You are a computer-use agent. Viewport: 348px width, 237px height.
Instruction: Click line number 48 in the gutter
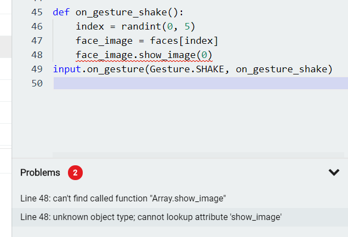click(37, 55)
